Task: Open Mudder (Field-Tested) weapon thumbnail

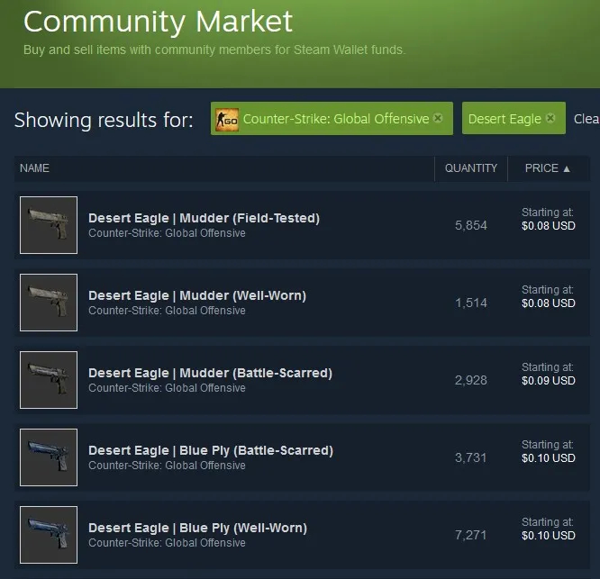Action: tap(49, 225)
